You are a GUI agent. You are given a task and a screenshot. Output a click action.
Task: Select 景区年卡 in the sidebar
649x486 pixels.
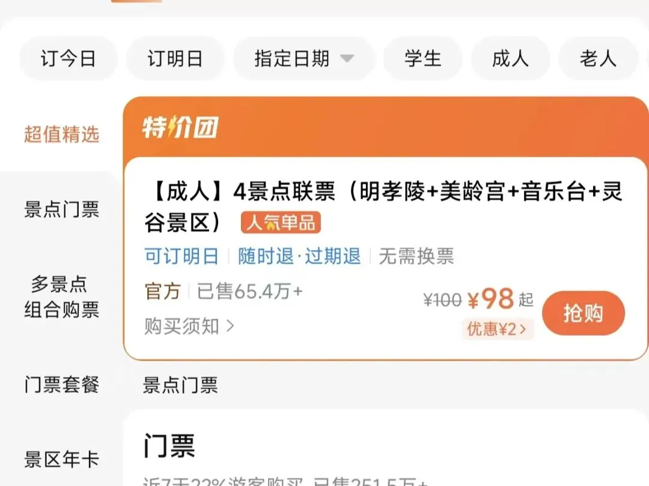(62, 459)
